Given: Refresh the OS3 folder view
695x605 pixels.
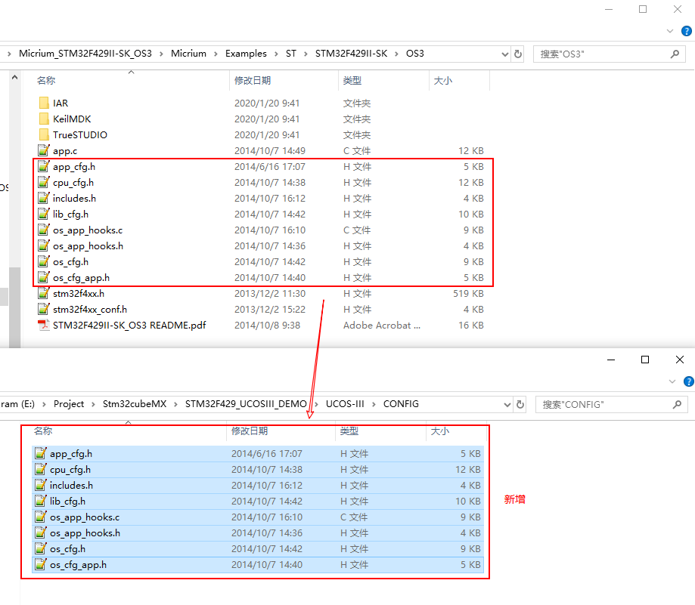Looking at the screenshot, I should (518, 54).
